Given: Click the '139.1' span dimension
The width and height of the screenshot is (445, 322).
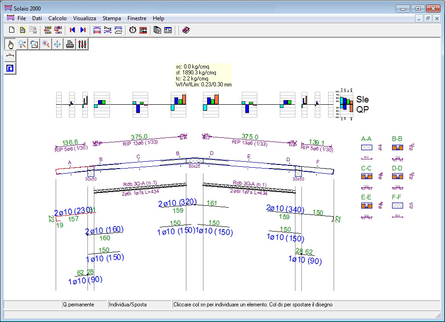Looking at the screenshot, I should pyautogui.click(x=317, y=142).
